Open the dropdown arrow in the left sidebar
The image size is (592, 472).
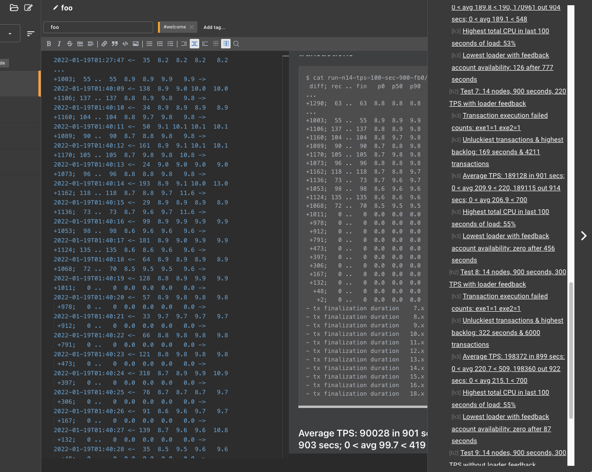[x=10, y=34]
